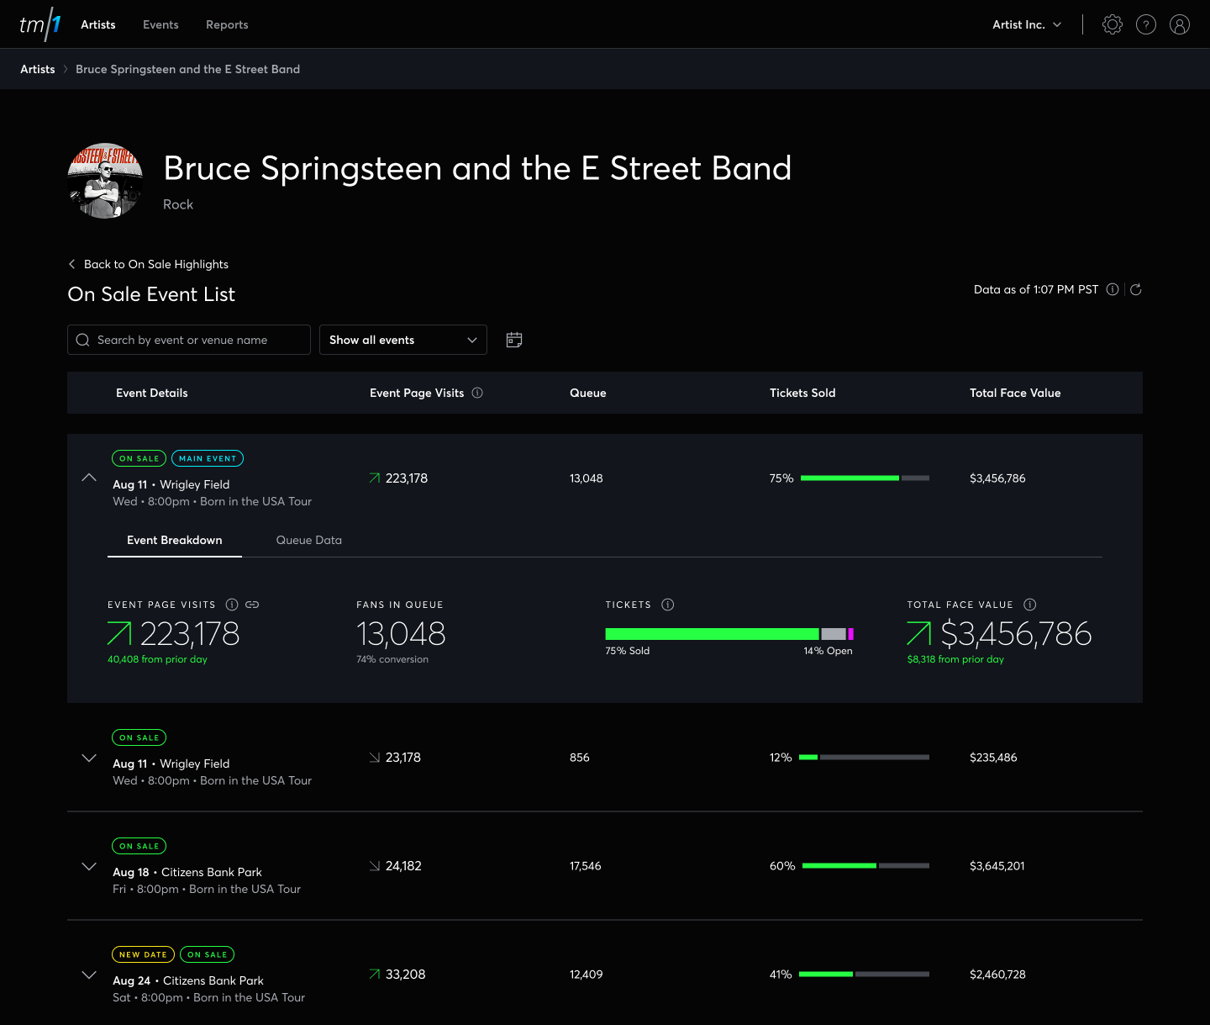1210x1025 pixels.
Task: Go back to On Sale Highlights
Action: tap(155, 264)
